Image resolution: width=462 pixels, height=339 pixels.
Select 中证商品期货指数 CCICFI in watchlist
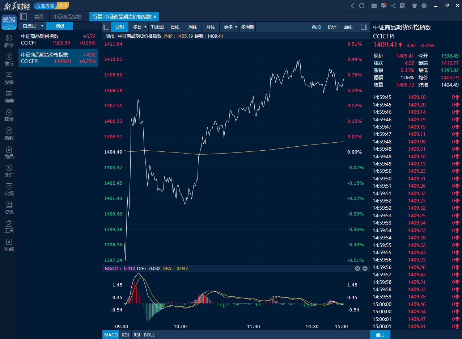click(58, 39)
